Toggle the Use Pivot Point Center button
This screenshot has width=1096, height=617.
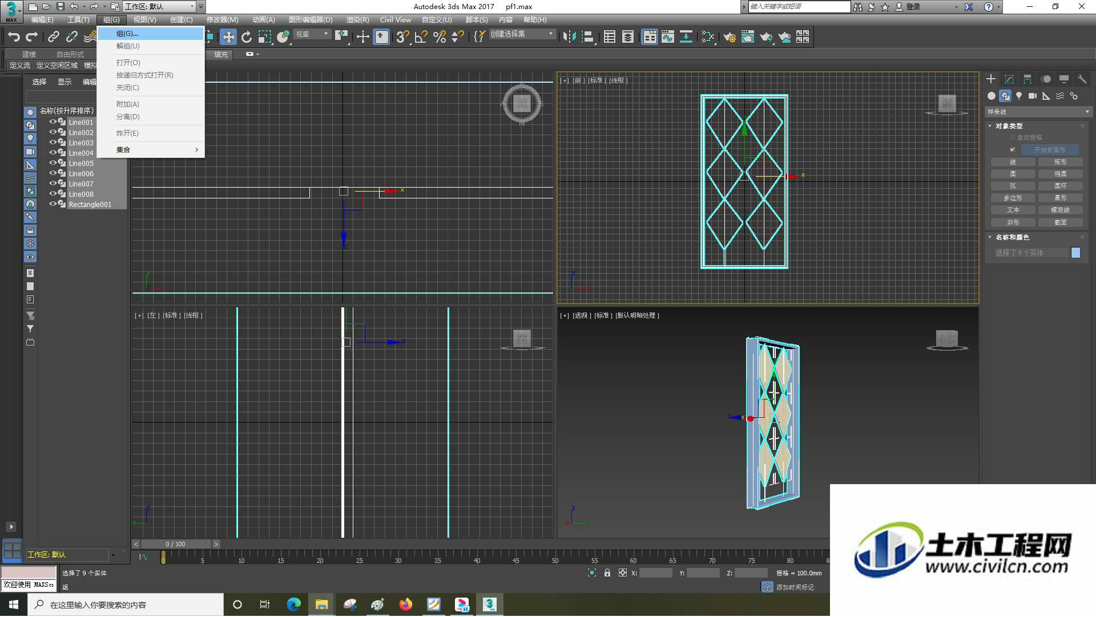[341, 37]
